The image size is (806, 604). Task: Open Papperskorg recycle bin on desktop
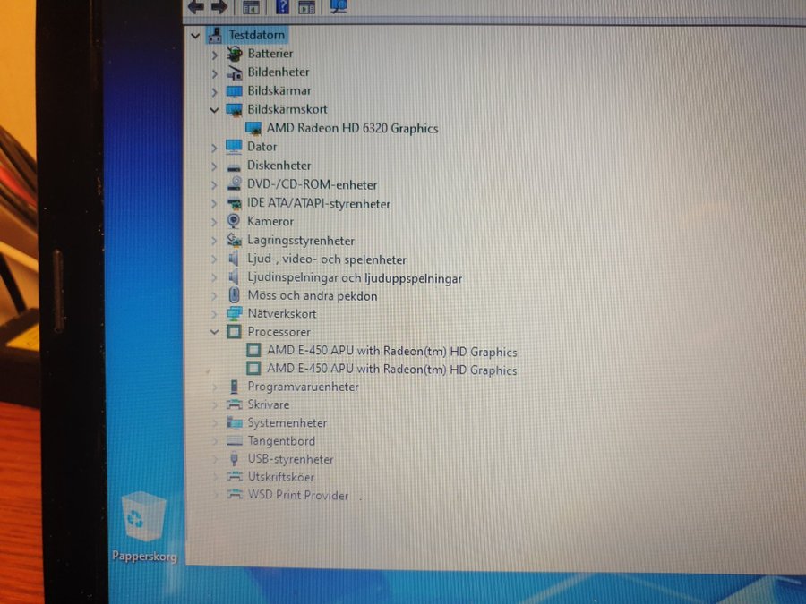pos(144,526)
